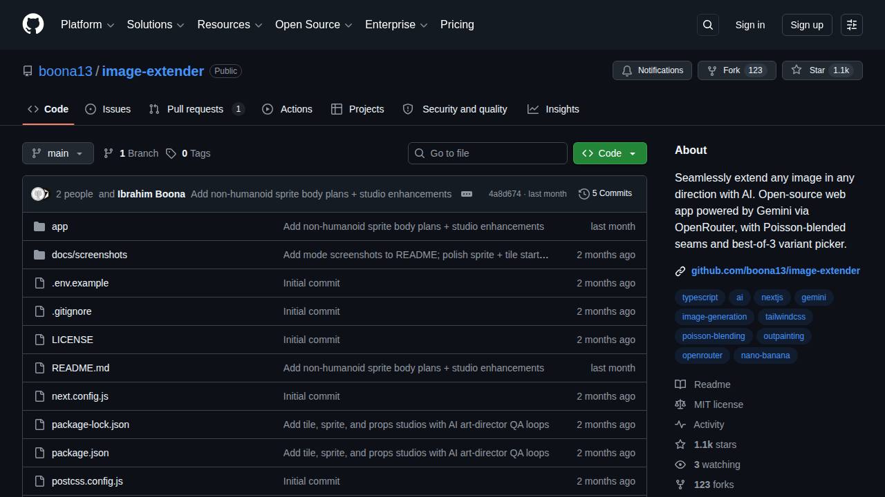
Task: Click the repository icon beside boona13
Action: pyautogui.click(x=28, y=71)
